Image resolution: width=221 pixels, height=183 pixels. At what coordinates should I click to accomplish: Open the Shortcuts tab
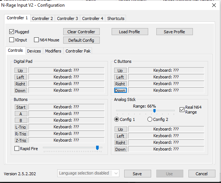(116, 18)
